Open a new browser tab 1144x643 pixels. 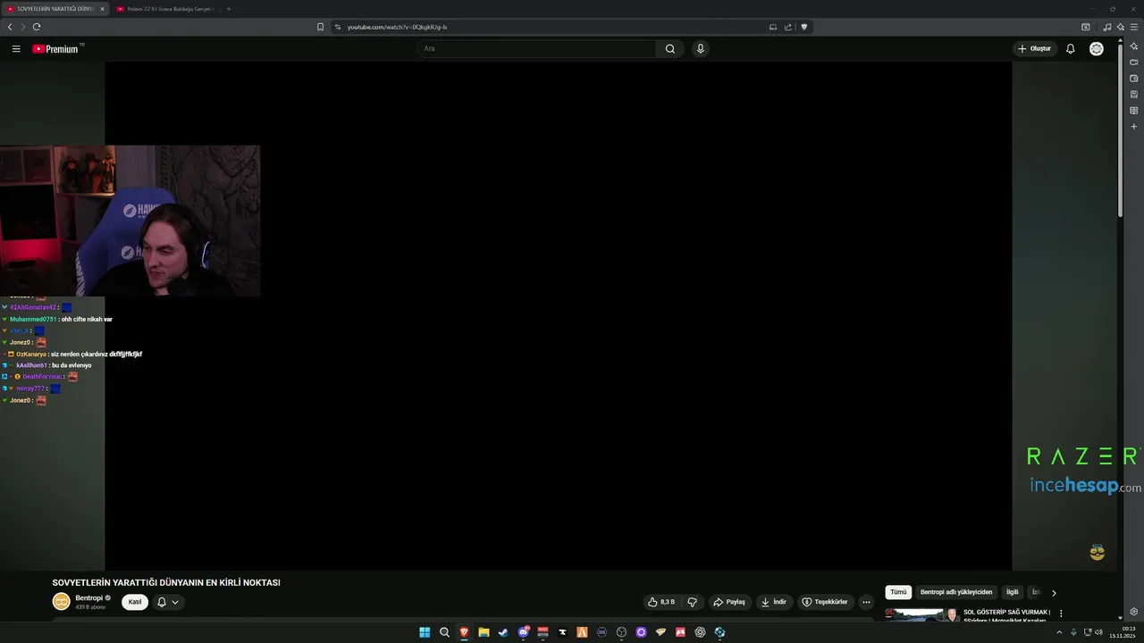229,9
